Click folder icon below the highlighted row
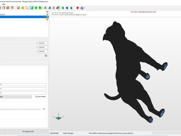Image resolution: width=181 pixels, height=136 pixels. (47, 20)
